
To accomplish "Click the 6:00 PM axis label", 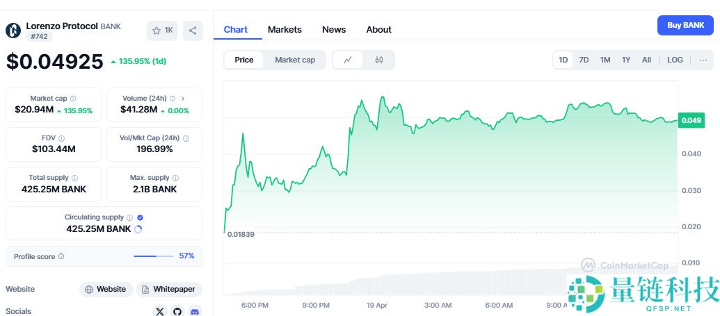I will (255, 306).
